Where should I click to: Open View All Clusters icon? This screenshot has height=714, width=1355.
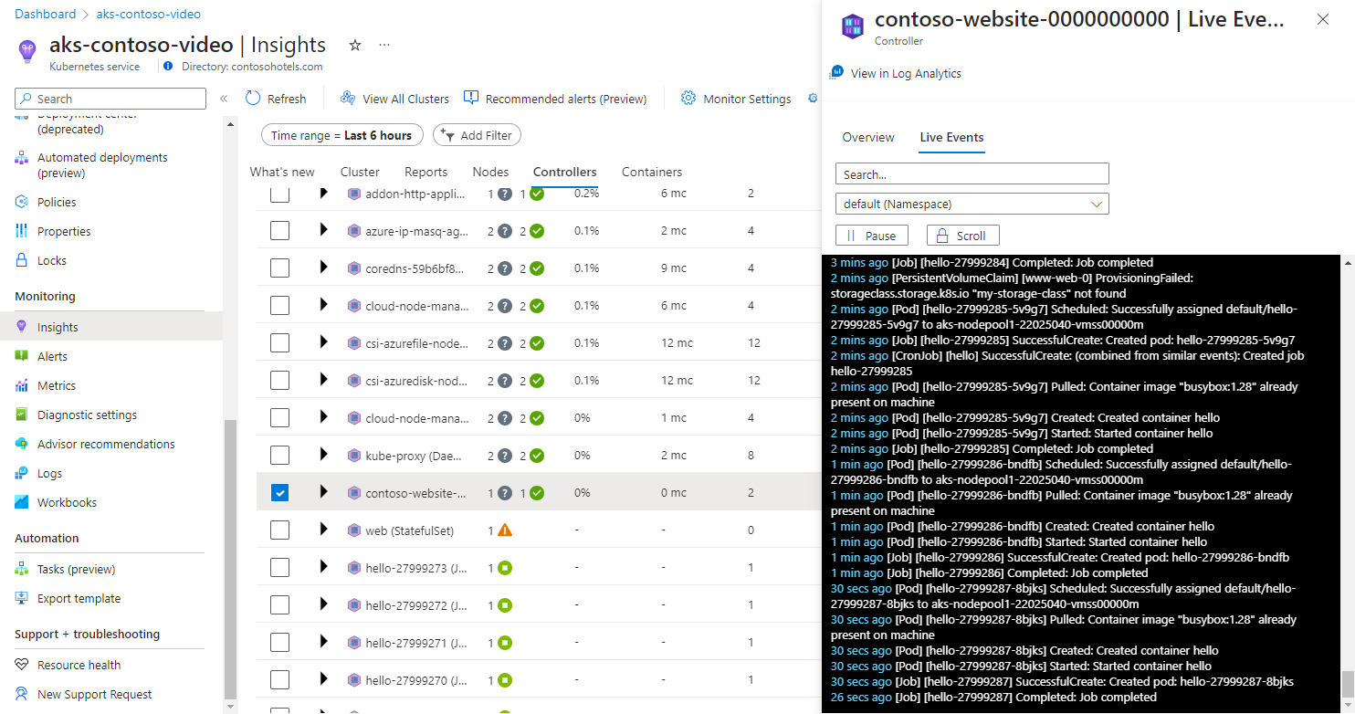click(x=348, y=98)
